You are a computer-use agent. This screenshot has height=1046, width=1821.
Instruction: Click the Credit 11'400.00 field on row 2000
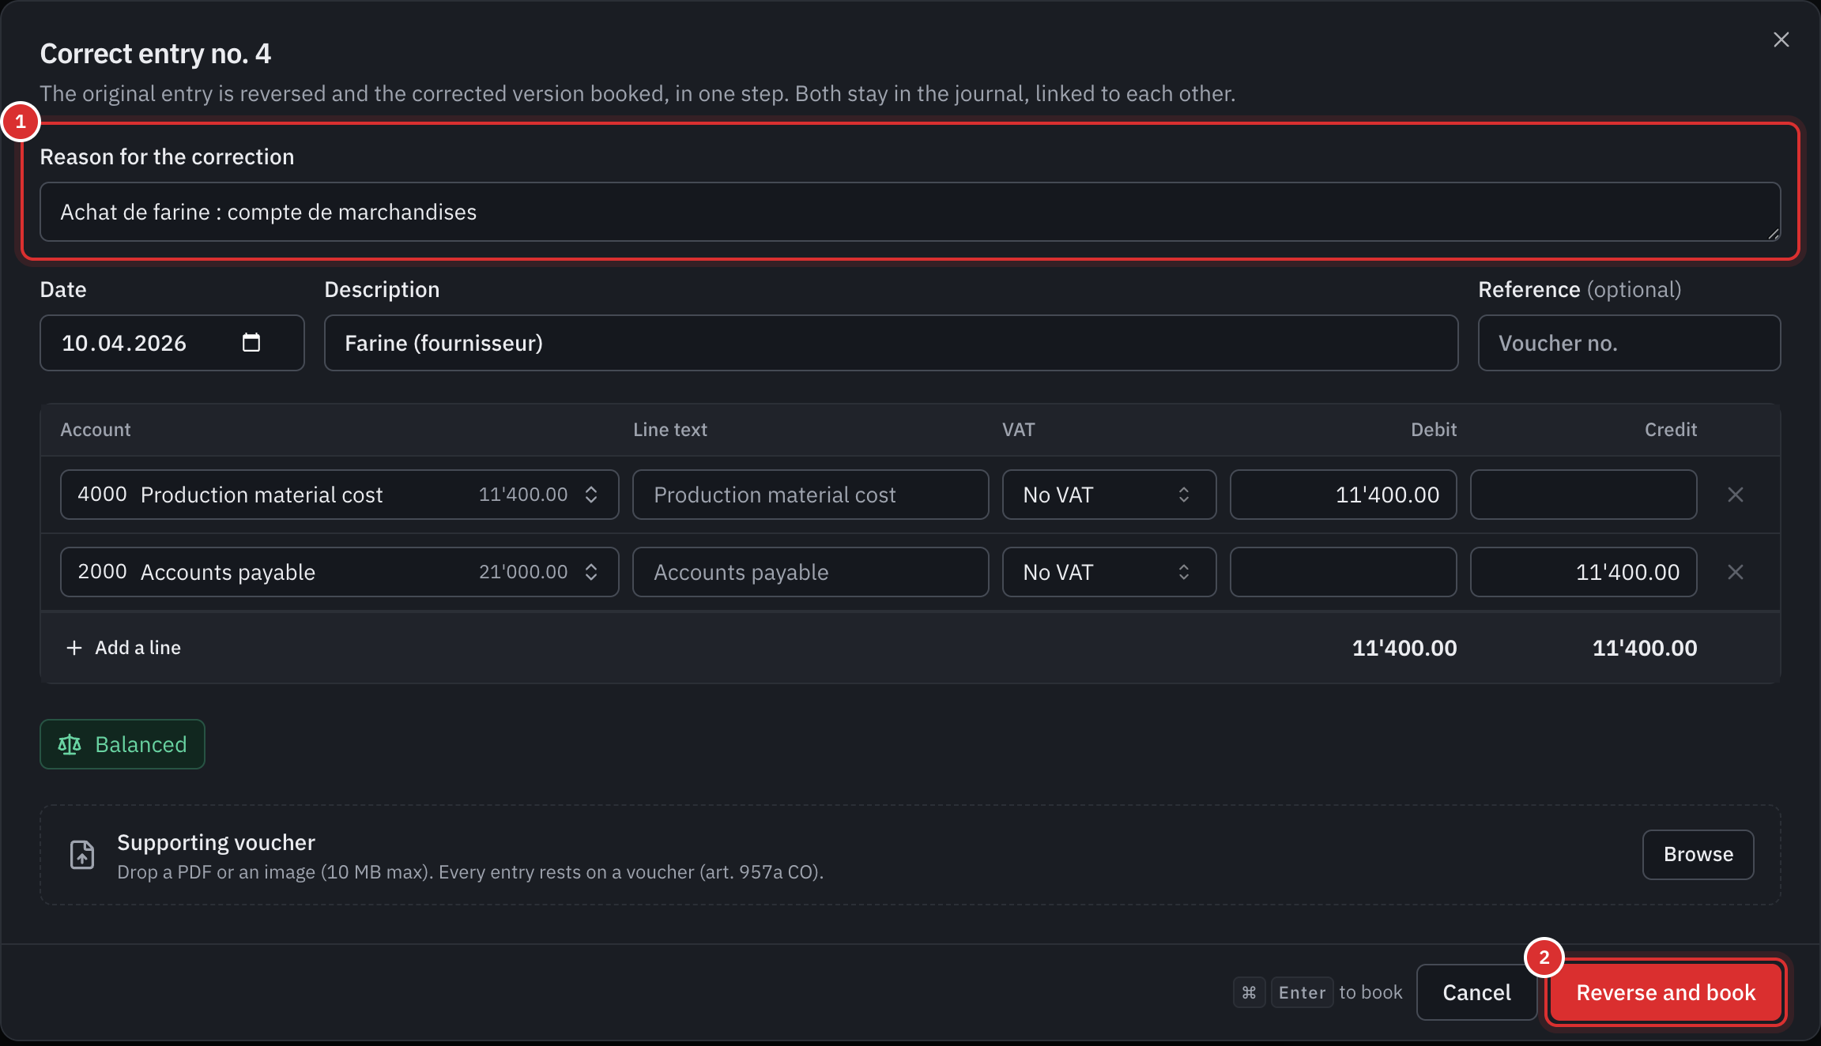1583,572
